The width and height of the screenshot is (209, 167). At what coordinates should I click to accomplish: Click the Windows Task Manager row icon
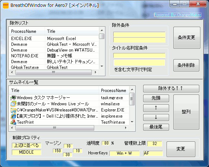(x=13, y=98)
